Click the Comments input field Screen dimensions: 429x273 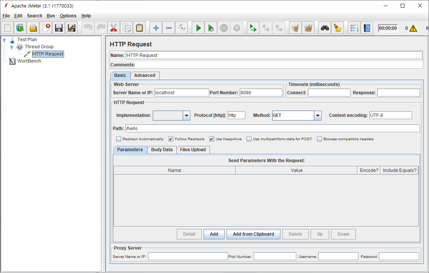(279, 65)
